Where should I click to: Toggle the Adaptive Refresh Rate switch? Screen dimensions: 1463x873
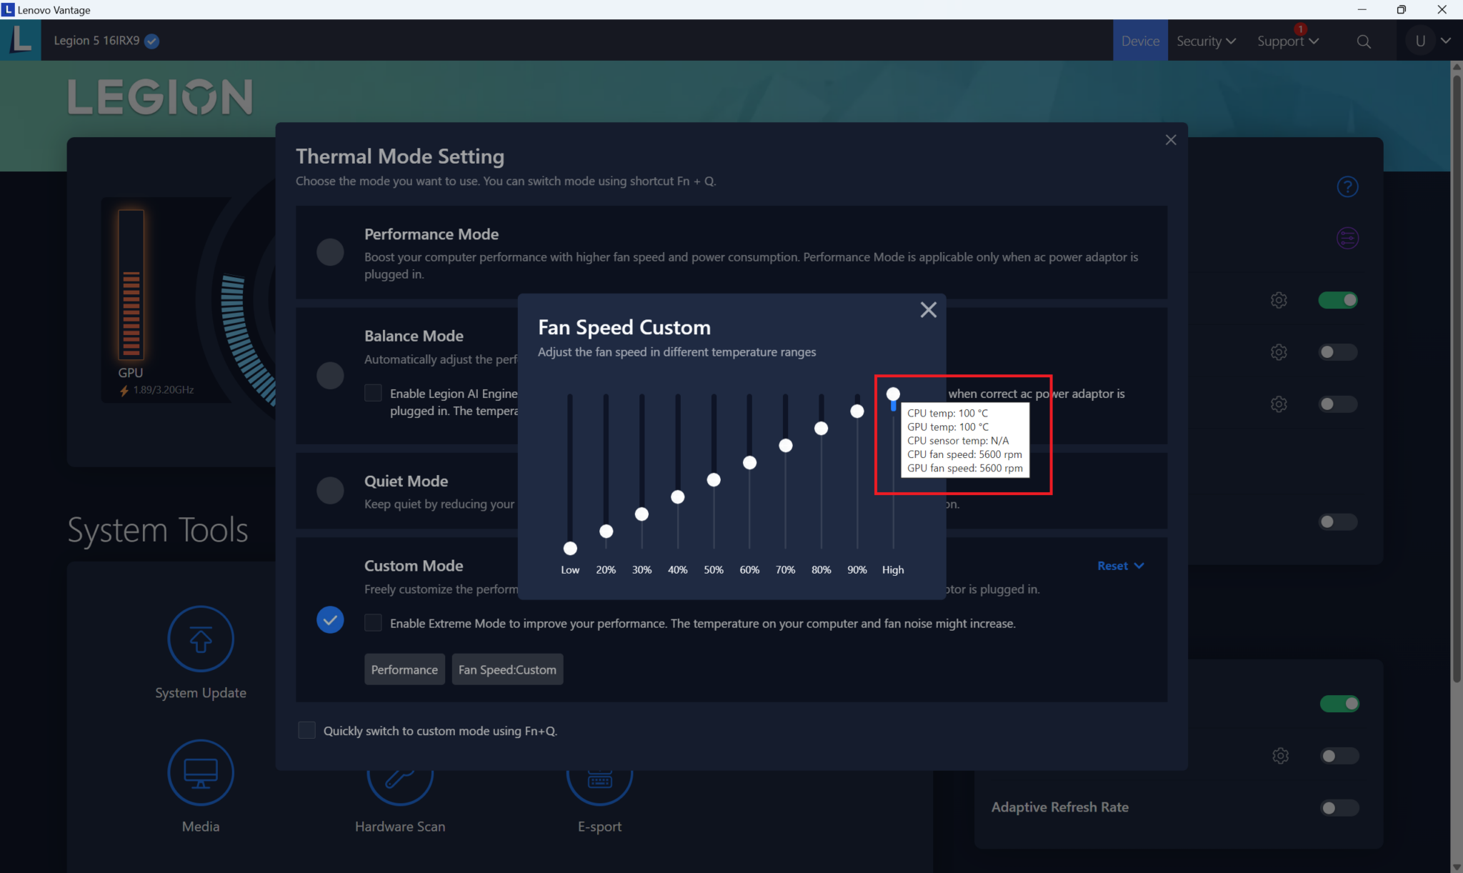click(1338, 808)
